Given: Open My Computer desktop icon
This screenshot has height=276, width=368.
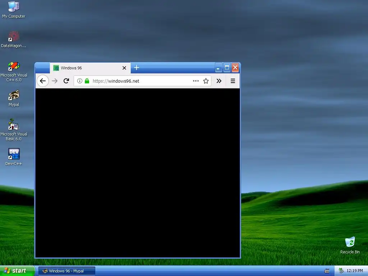Looking at the screenshot, I should click(x=14, y=9).
